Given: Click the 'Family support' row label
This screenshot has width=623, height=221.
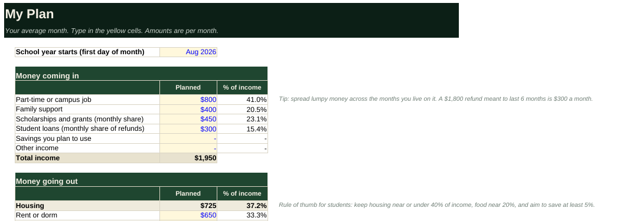Looking at the screenshot, I should coord(87,109).
